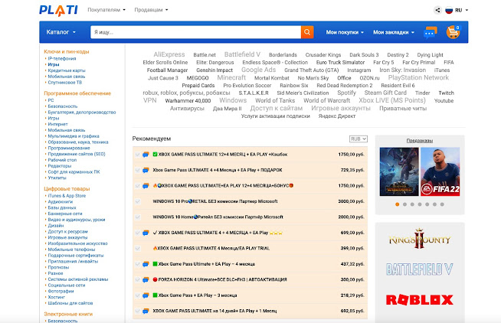Open the Мои закладки dropdown
Viewport: 501px width, 323px height.
[394, 32]
